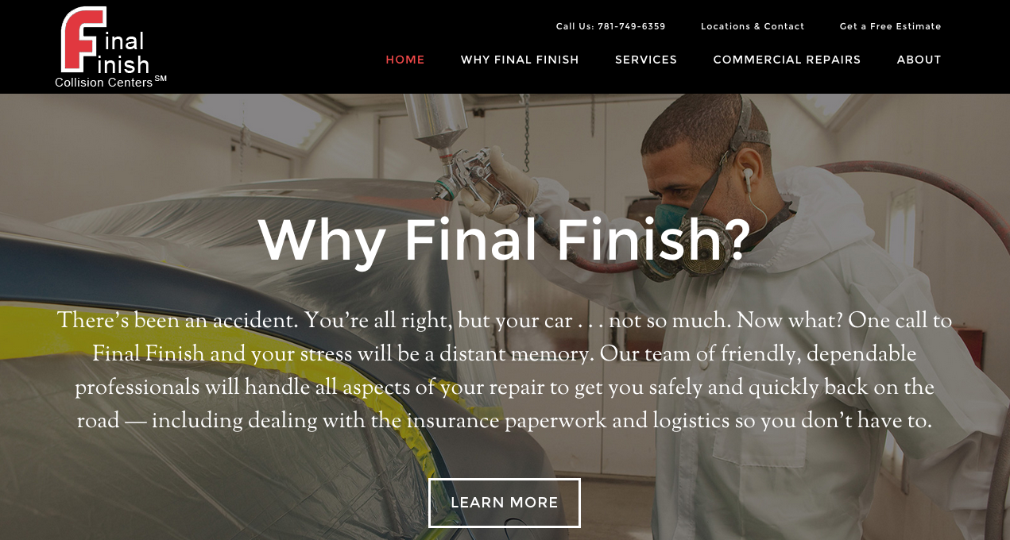1010x540 pixels.
Task: Open the Services menu
Action: [x=646, y=60]
